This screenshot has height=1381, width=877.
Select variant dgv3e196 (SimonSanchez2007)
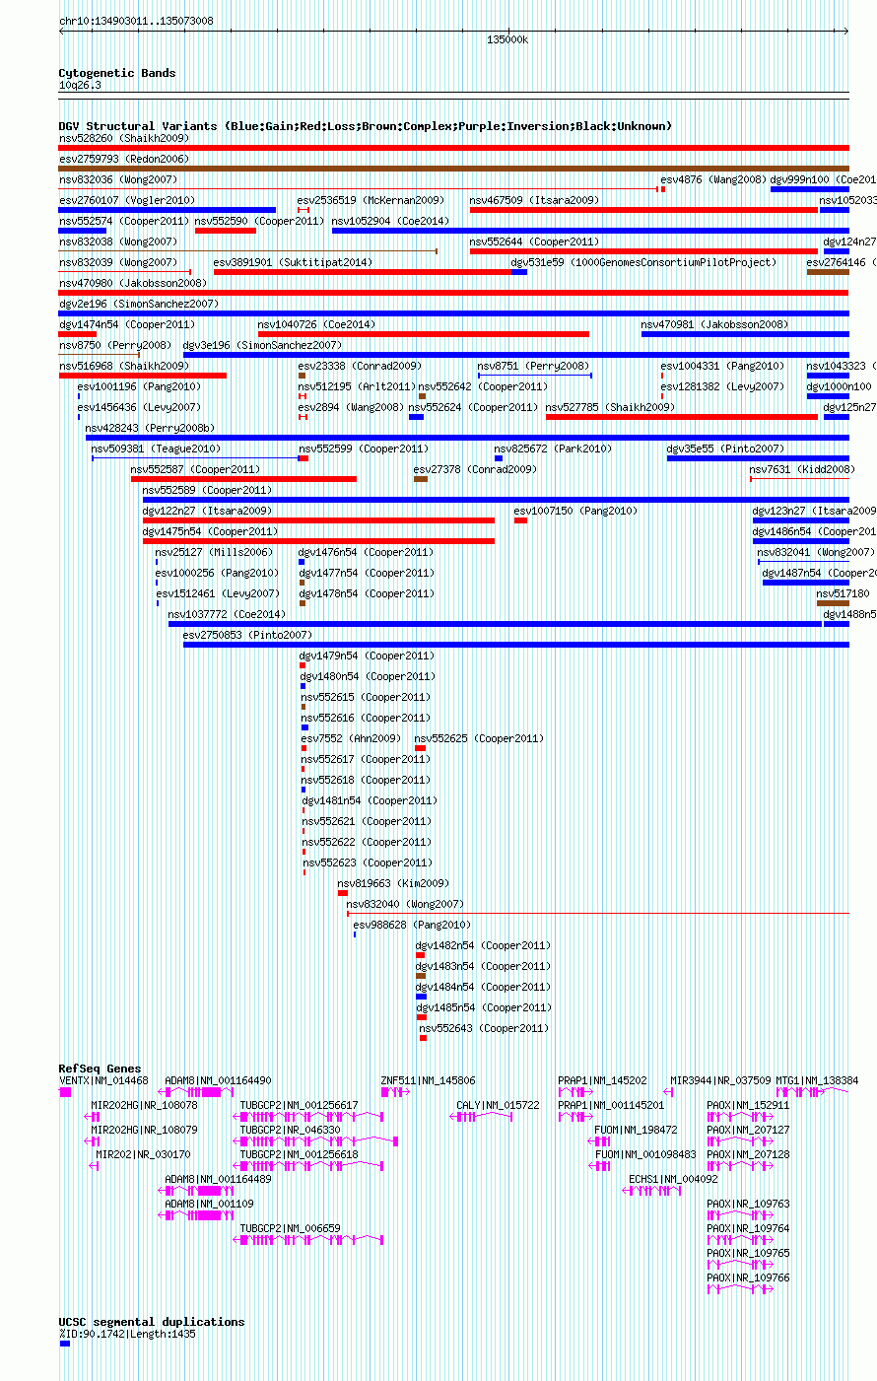pos(516,355)
